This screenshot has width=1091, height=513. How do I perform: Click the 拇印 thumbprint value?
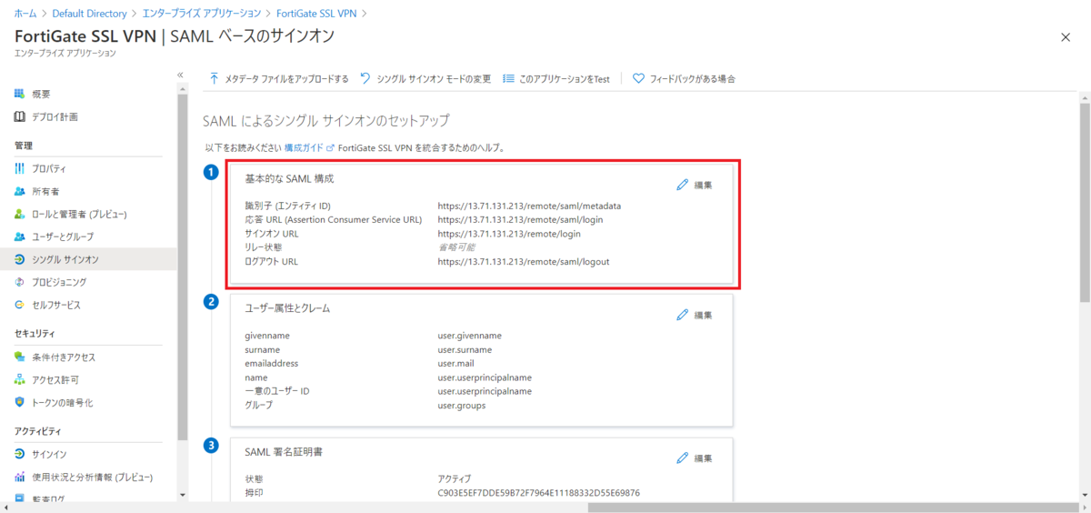coord(538,493)
